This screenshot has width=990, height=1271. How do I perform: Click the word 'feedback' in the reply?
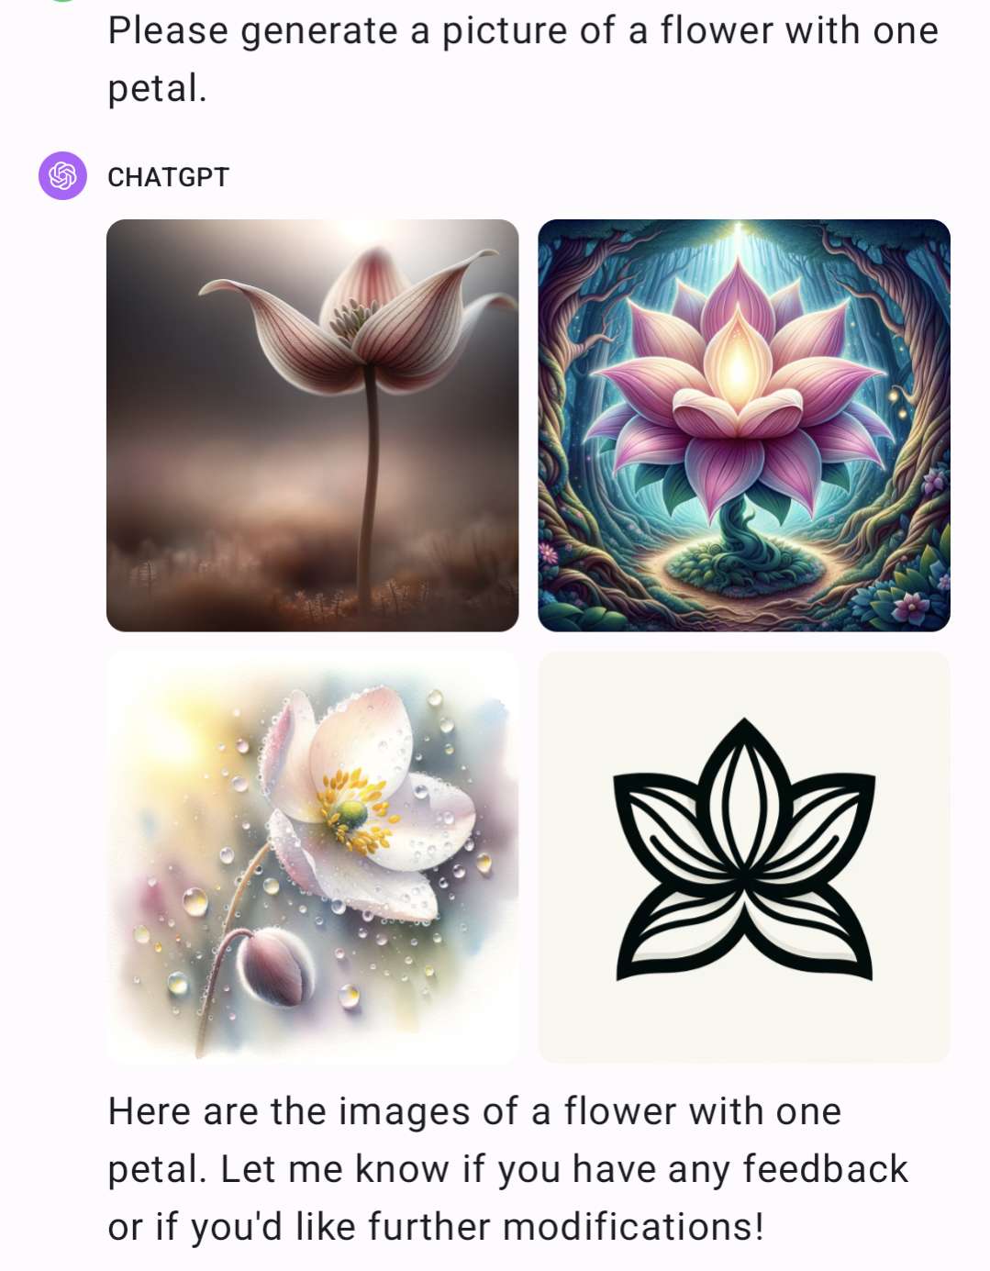click(x=825, y=1169)
